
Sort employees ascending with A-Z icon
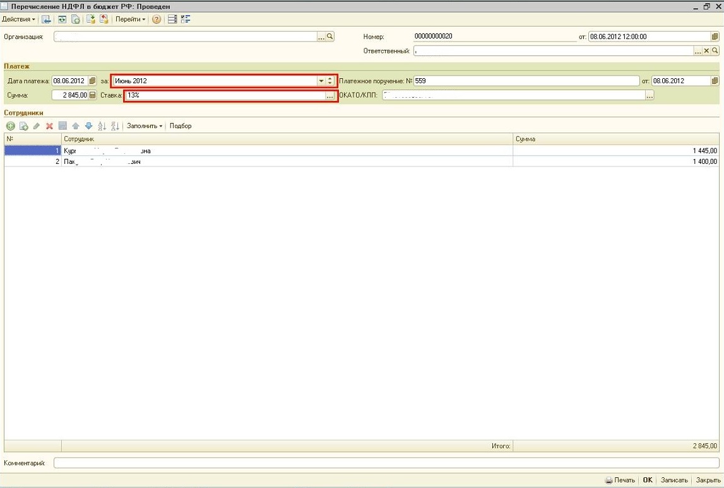tap(102, 126)
